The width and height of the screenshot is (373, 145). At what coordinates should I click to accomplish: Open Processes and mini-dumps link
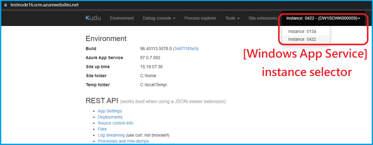(x=123, y=141)
